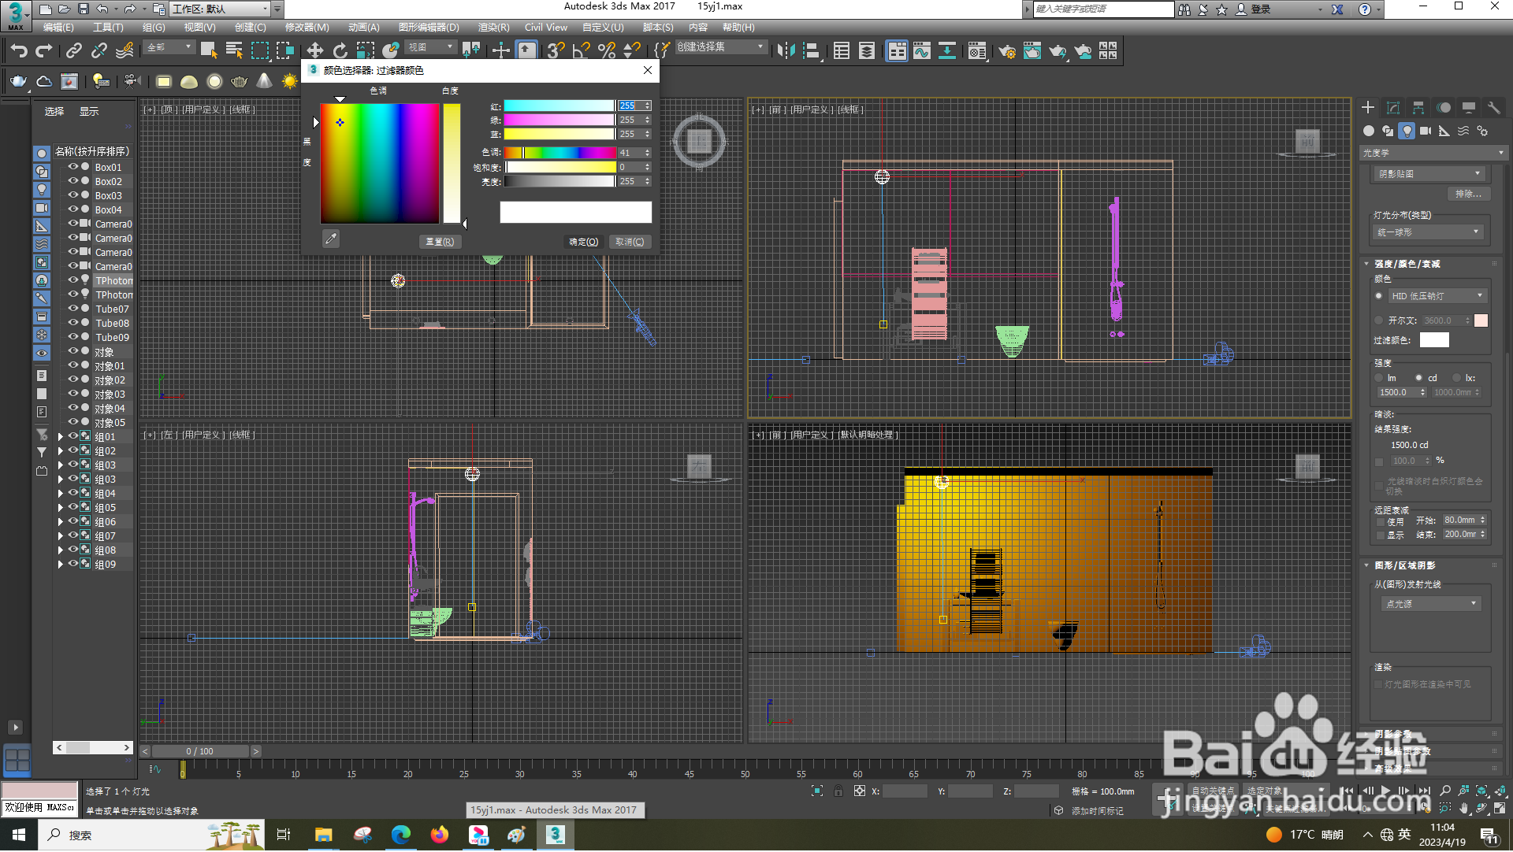
Task: Click the 重置(R) reset button
Action: pyautogui.click(x=439, y=243)
